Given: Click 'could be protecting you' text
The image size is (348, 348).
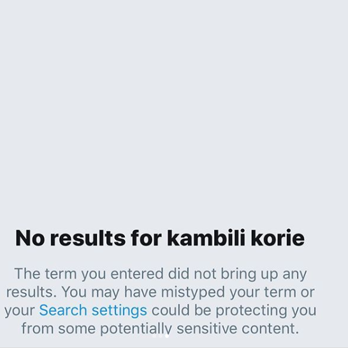Looking at the screenshot, I should (234, 310).
